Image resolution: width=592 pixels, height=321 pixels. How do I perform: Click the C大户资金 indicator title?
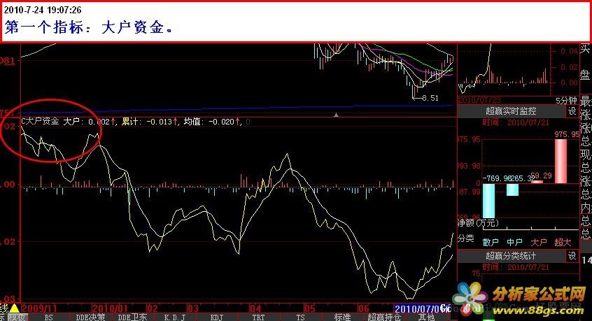pyautogui.click(x=40, y=122)
